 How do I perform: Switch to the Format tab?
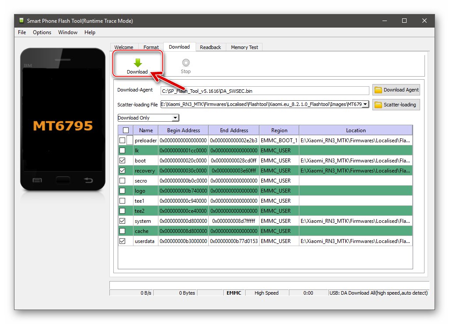[151, 47]
